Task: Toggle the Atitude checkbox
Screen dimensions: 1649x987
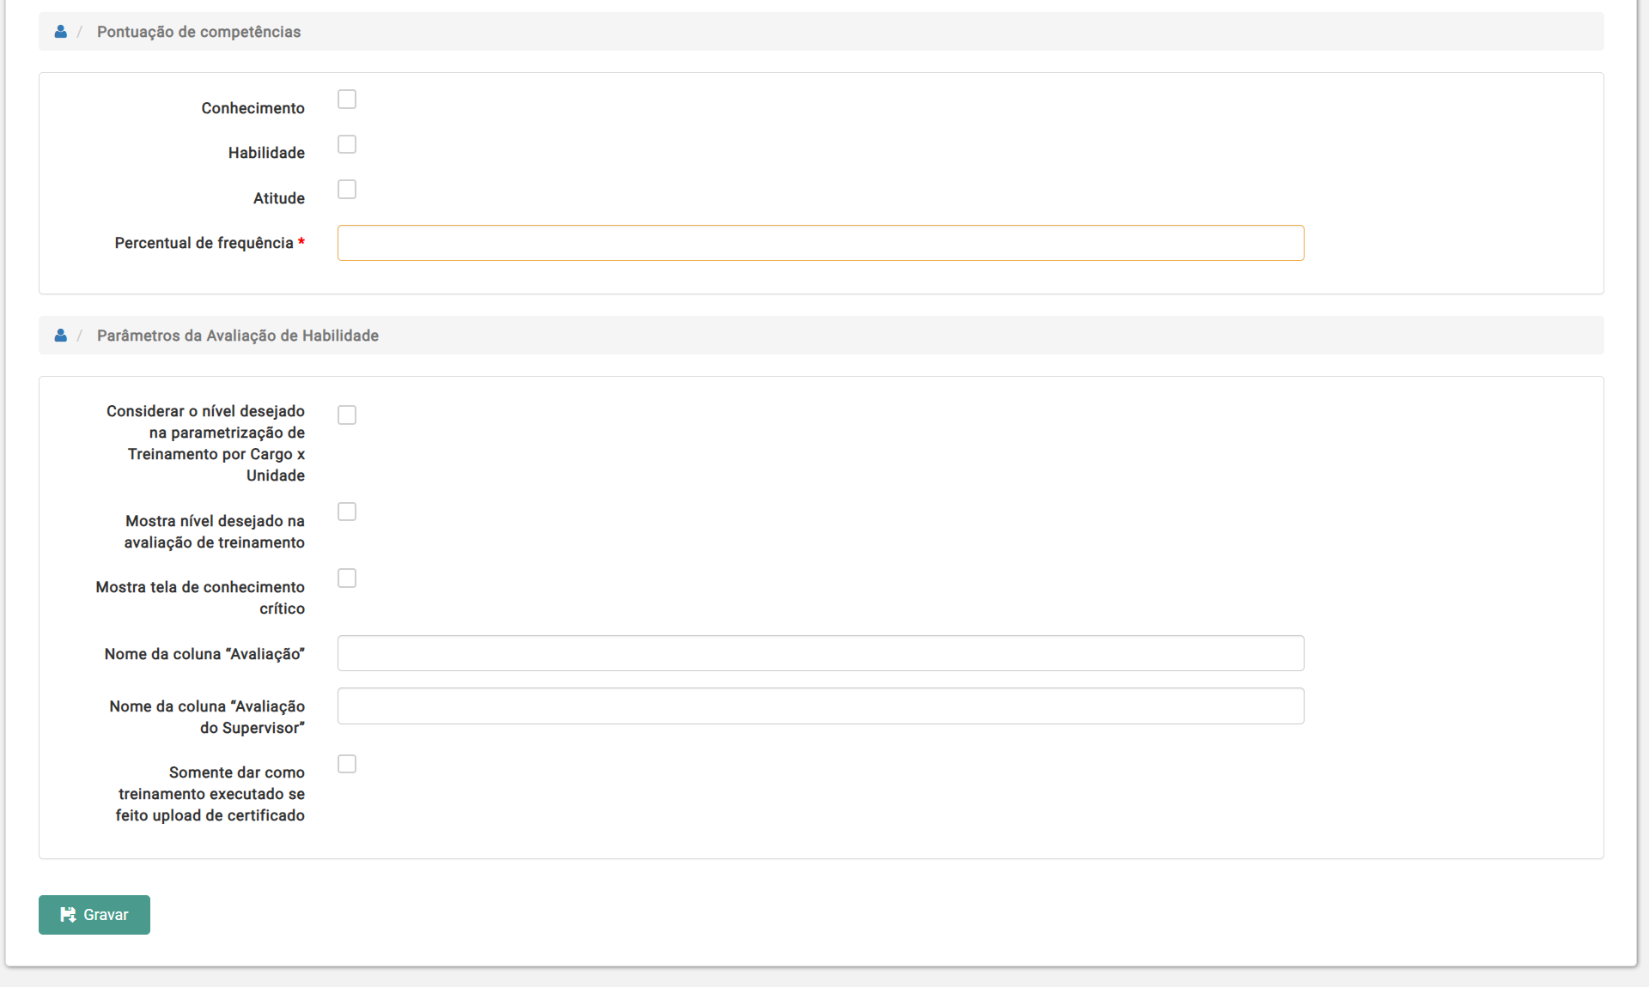Action: pyautogui.click(x=347, y=190)
